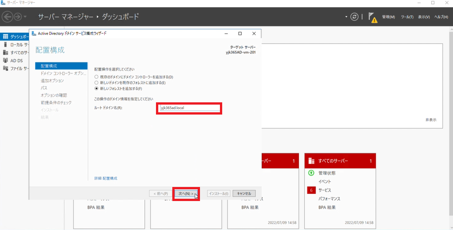The width and height of the screenshot is (453, 230).
Task: Close the AD DS configuration wizard window
Action: [x=254, y=34]
